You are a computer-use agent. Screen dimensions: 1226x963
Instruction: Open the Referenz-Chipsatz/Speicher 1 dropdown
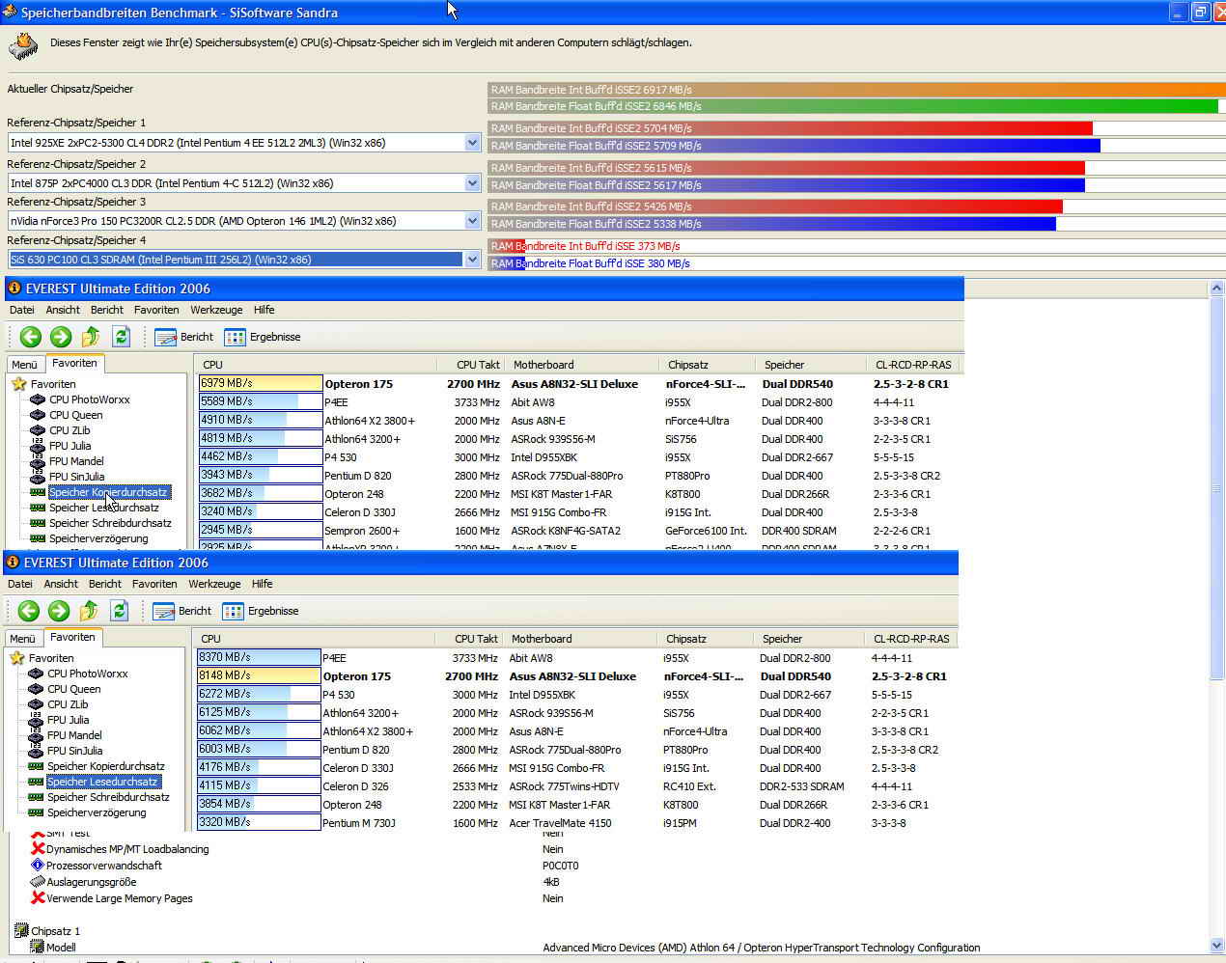(472, 143)
